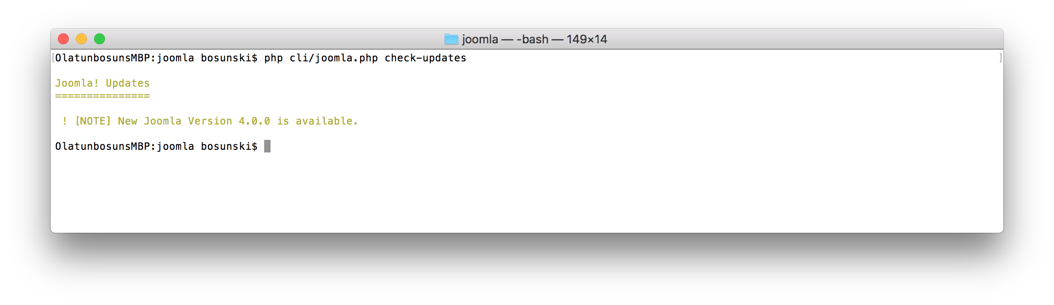The image size is (1054, 305).
Task: Click 'New Joomla Version' text in note
Action: pos(175,121)
